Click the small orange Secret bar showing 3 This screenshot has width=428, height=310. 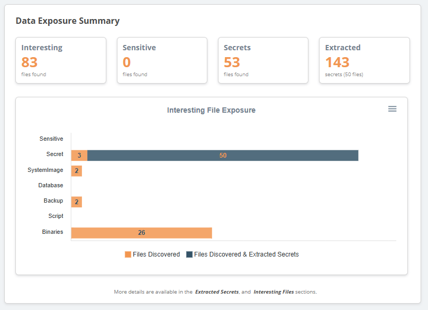tap(79, 155)
